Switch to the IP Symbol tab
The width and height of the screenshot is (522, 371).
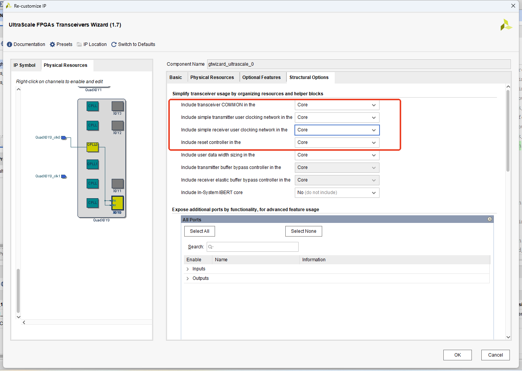coord(24,65)
